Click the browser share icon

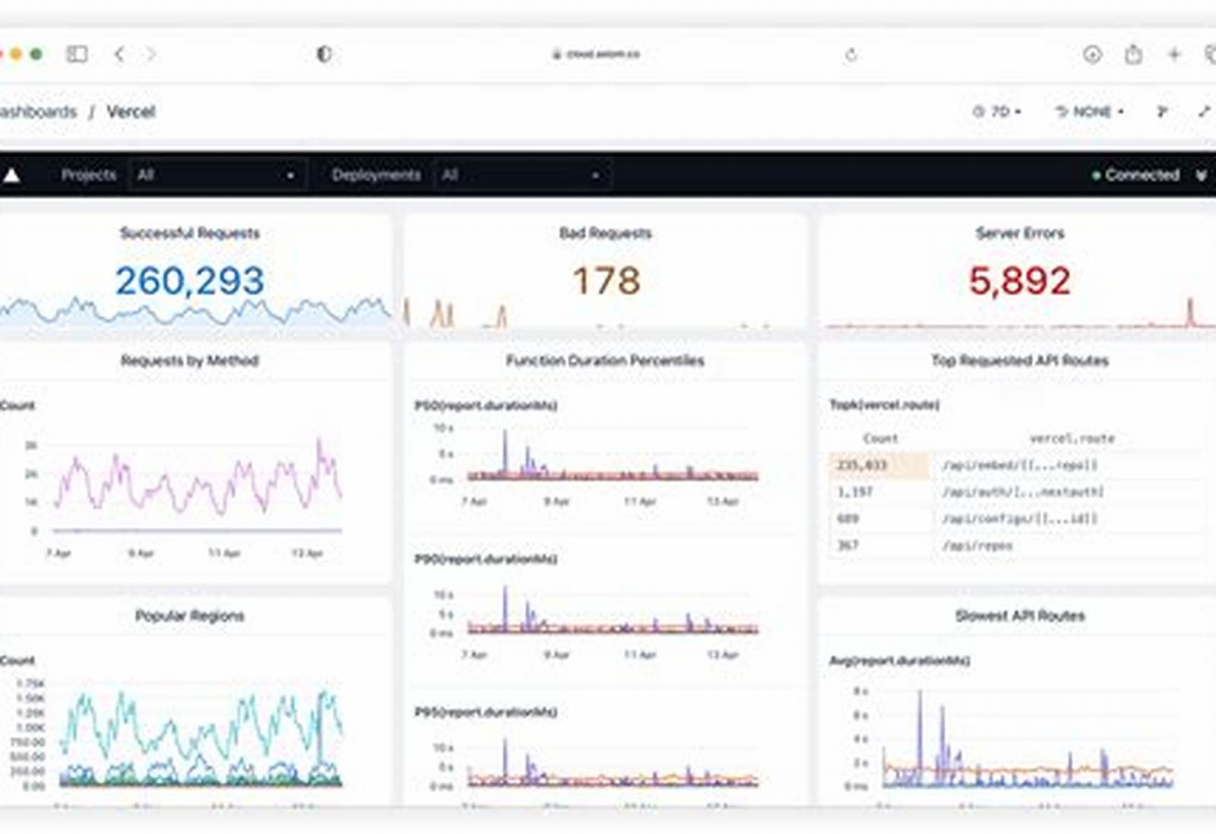pos(1133,54)
